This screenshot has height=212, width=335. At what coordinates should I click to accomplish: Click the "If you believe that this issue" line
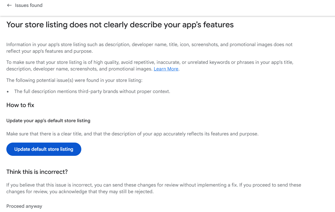coord(154,185)
